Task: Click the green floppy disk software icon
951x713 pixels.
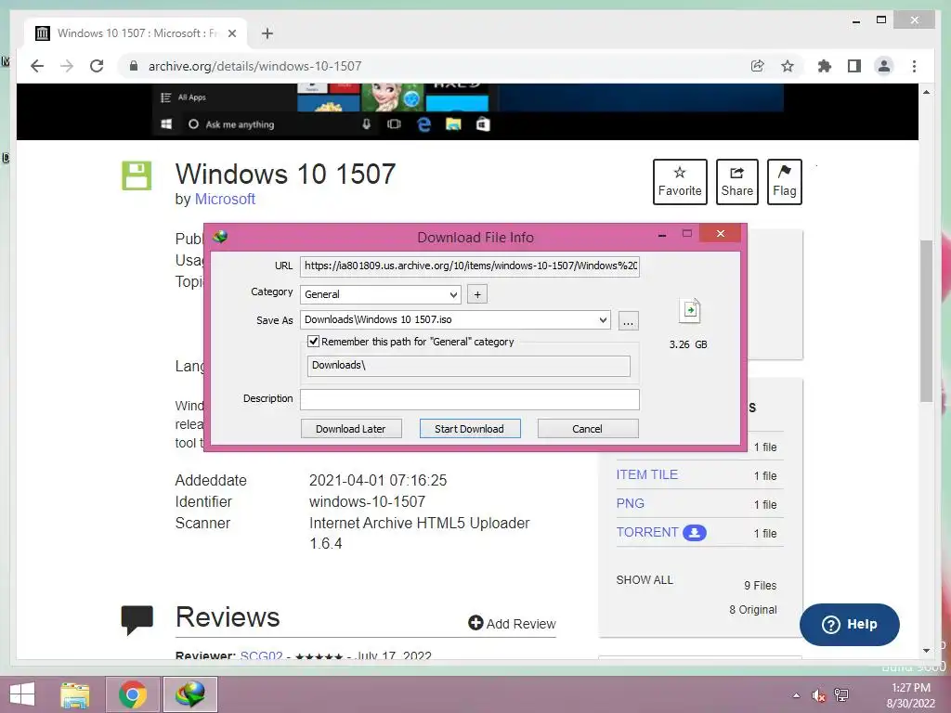Action: click(x=137, y=175)
